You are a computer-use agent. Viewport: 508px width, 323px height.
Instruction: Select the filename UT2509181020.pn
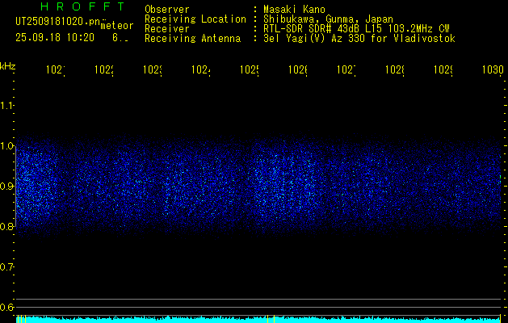coord(57,22)
